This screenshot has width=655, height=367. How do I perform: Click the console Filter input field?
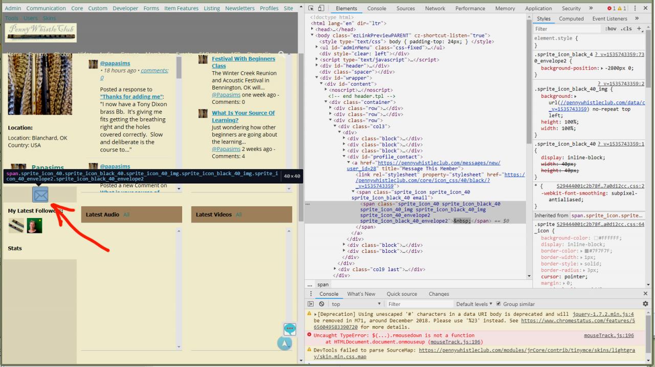tap(420, 304)
